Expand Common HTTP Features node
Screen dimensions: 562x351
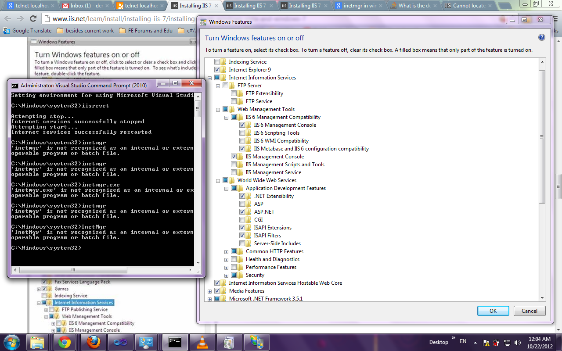click(226, 251)
